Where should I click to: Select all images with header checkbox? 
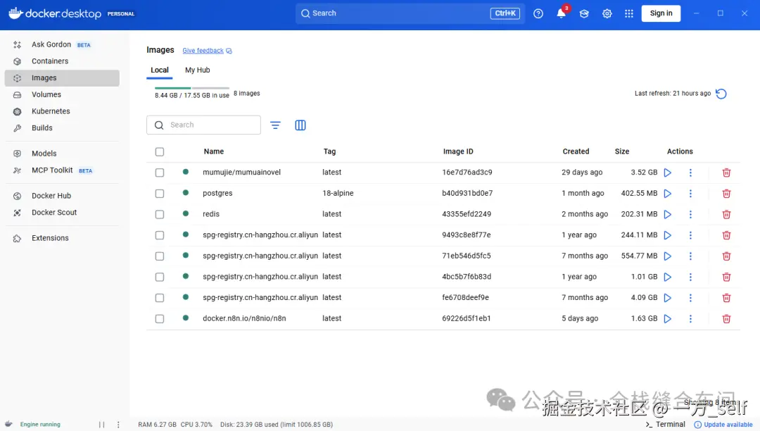[160, 151]
